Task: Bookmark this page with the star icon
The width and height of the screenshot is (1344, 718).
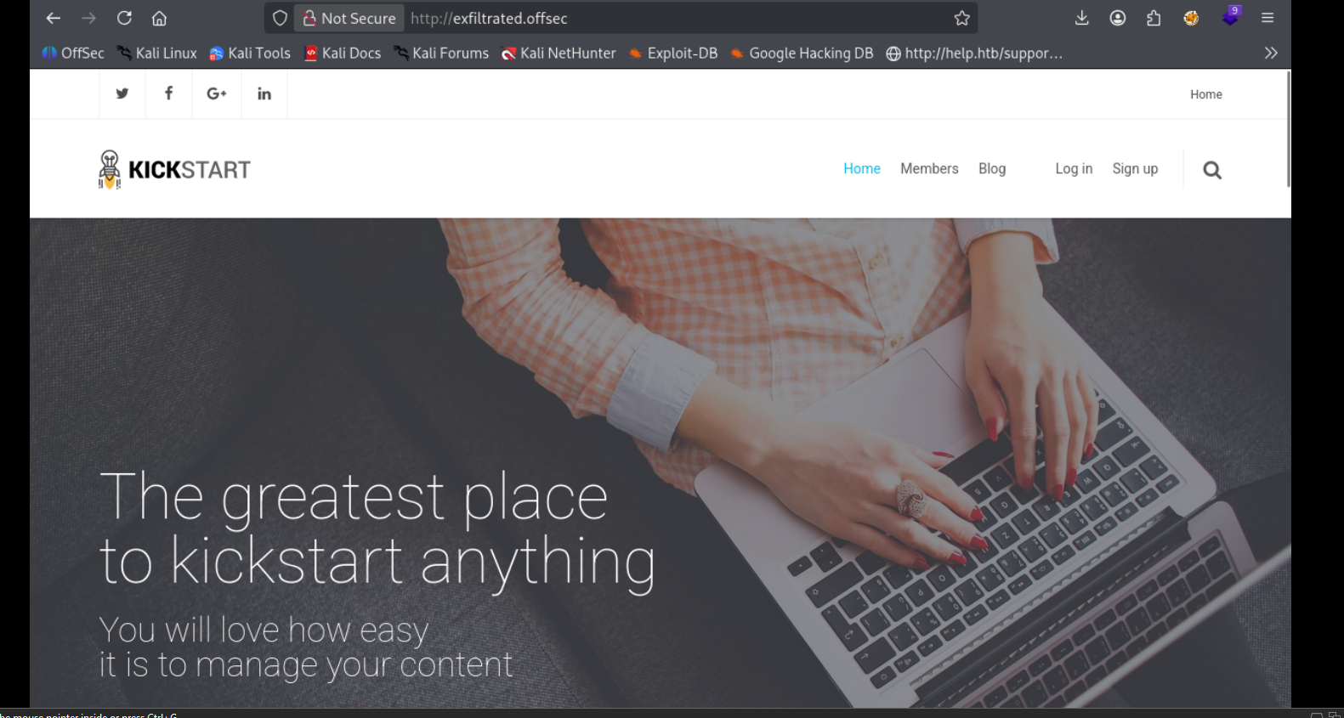Action: tap(961, 18)
